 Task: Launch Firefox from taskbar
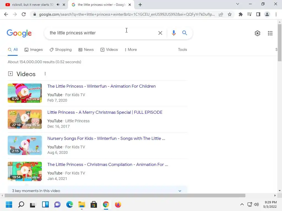(118, 204)
